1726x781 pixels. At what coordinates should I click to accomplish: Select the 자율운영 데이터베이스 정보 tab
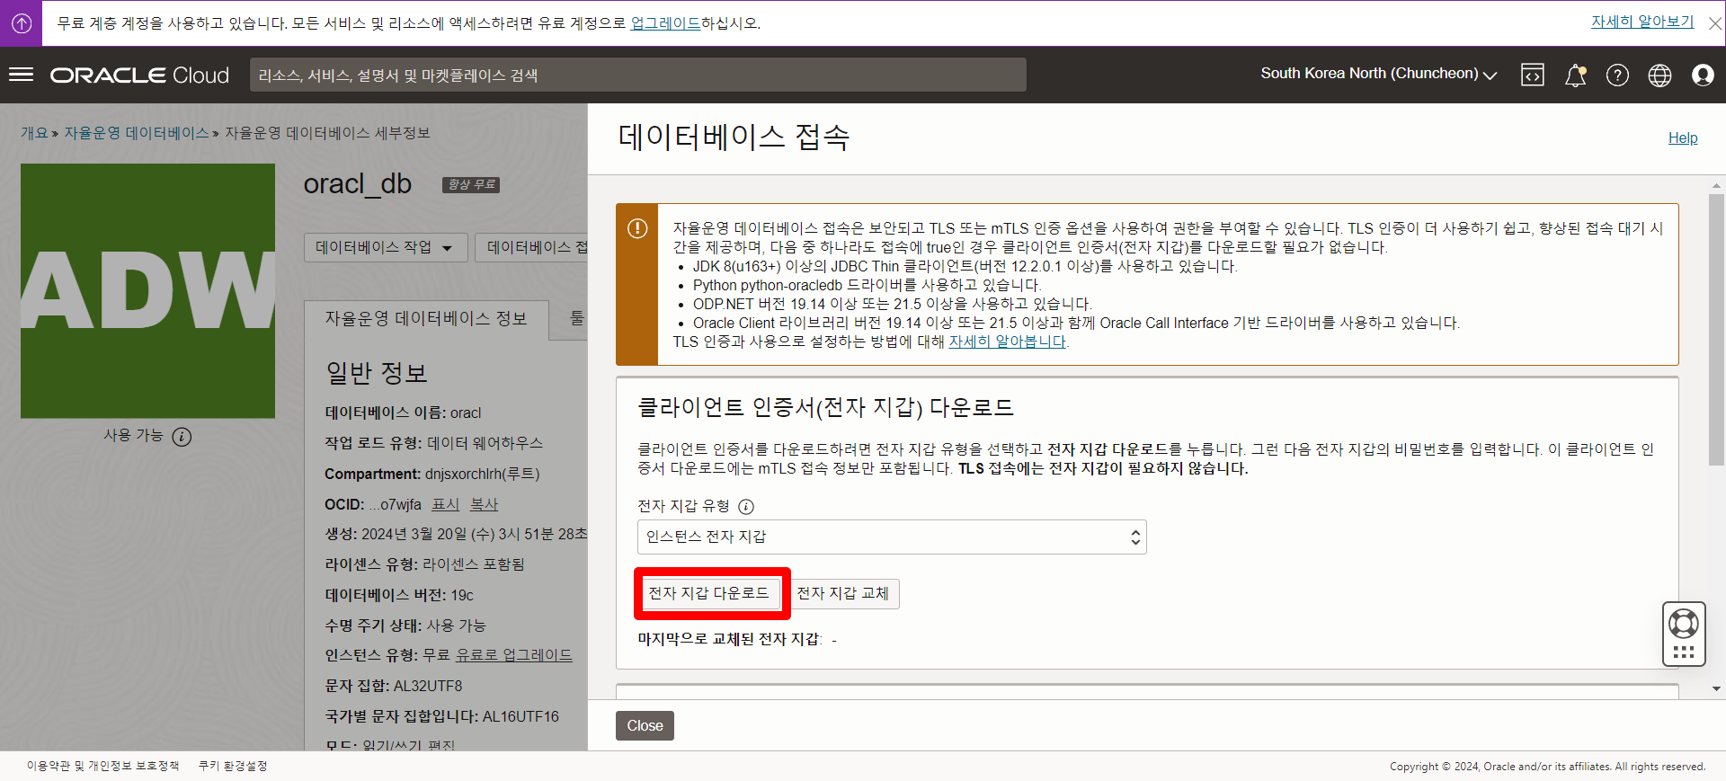click(426, 319)
